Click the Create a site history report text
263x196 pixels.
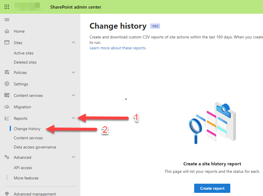click(x=212, y=164)
